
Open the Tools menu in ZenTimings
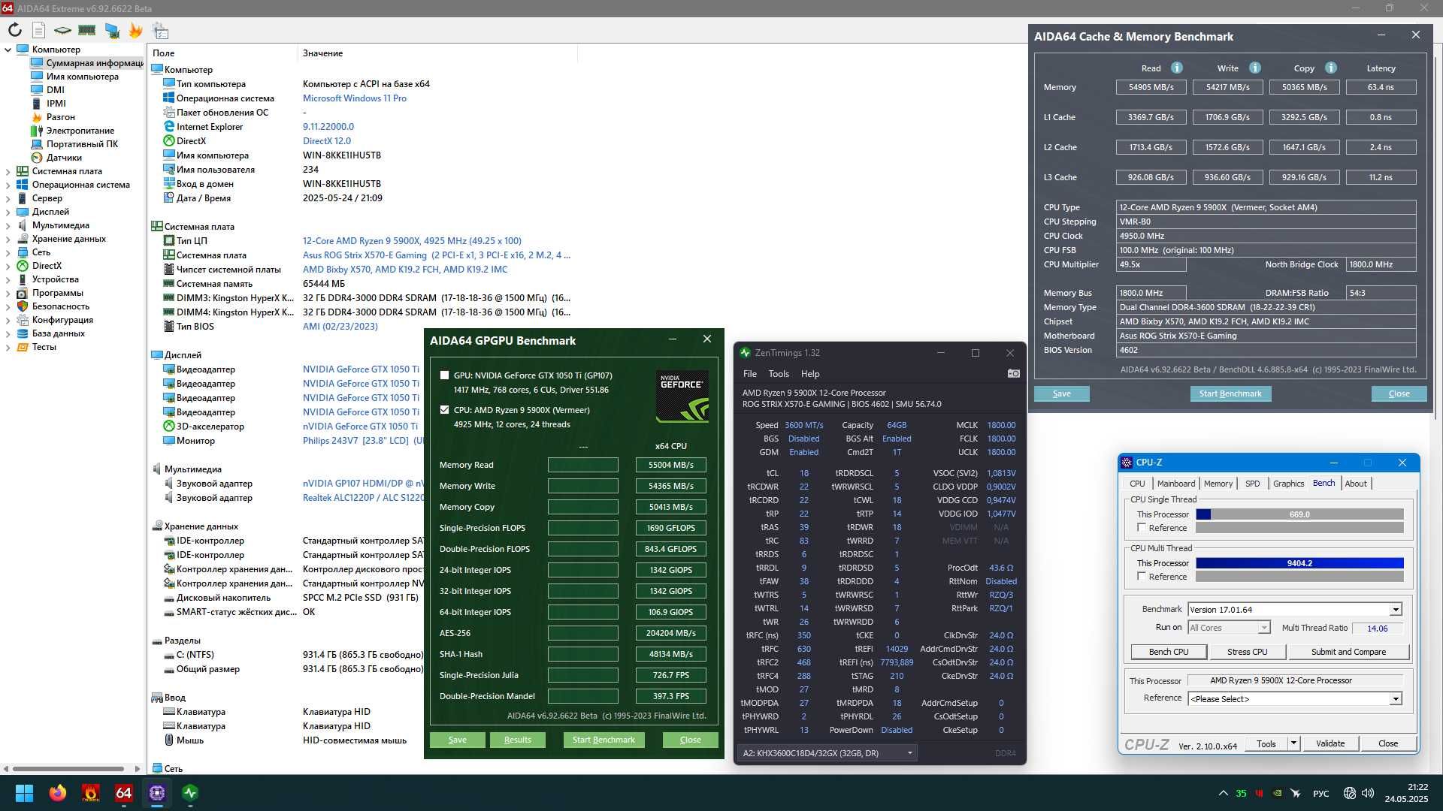click(x=779, y=374)
